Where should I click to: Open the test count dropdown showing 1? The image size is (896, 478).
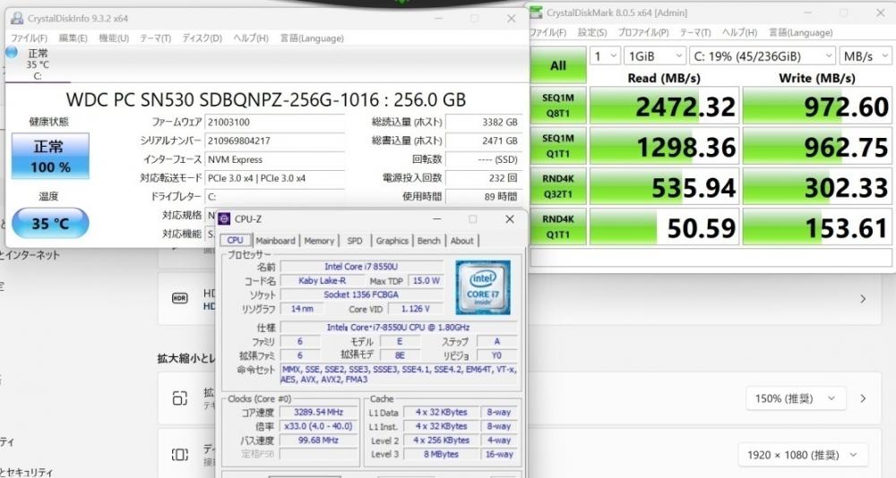point(605,56)
